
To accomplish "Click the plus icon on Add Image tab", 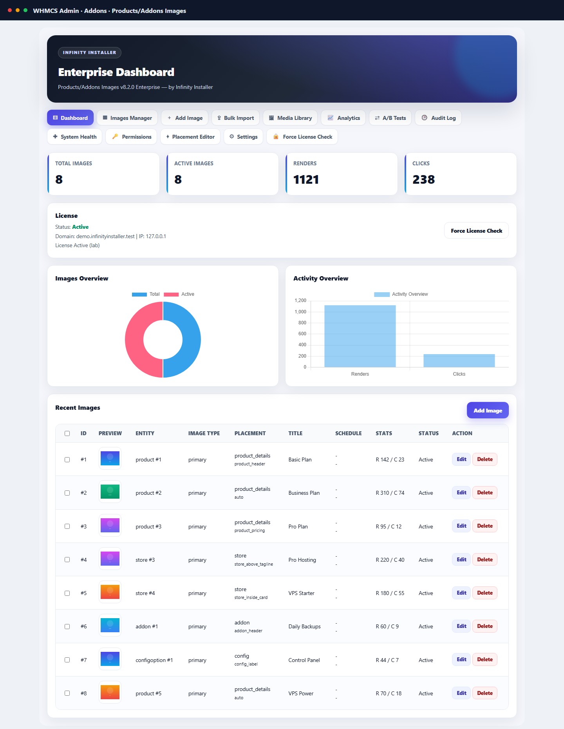I will click(x=169, y=118).
